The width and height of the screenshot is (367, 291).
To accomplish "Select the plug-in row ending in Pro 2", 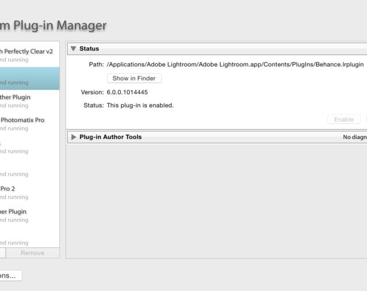I will tap(30, 193).
